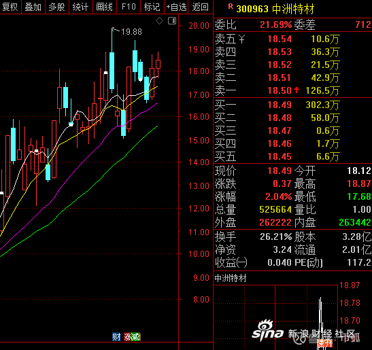Open the 统计 statistics menu
Screen dimensions: 372x350
[81, 7]
